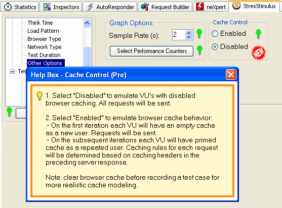Increase Sample Rate with the up arrow
282x208 pixels.
coord(188,33)
